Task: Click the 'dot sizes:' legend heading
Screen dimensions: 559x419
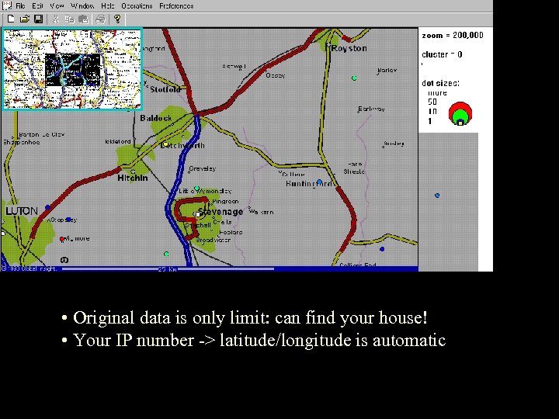Action: coord(440,83)
